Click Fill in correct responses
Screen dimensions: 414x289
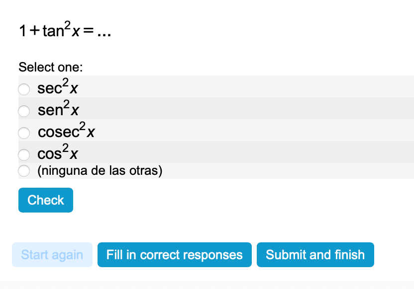[x=175, y=255]
